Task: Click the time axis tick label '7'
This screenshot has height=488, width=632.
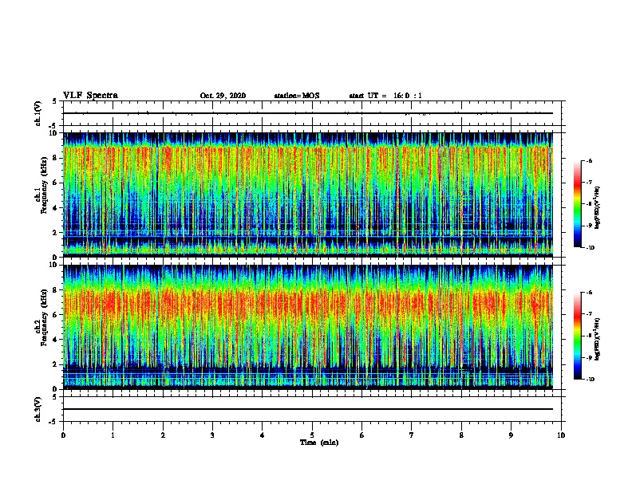Action: 412,435
